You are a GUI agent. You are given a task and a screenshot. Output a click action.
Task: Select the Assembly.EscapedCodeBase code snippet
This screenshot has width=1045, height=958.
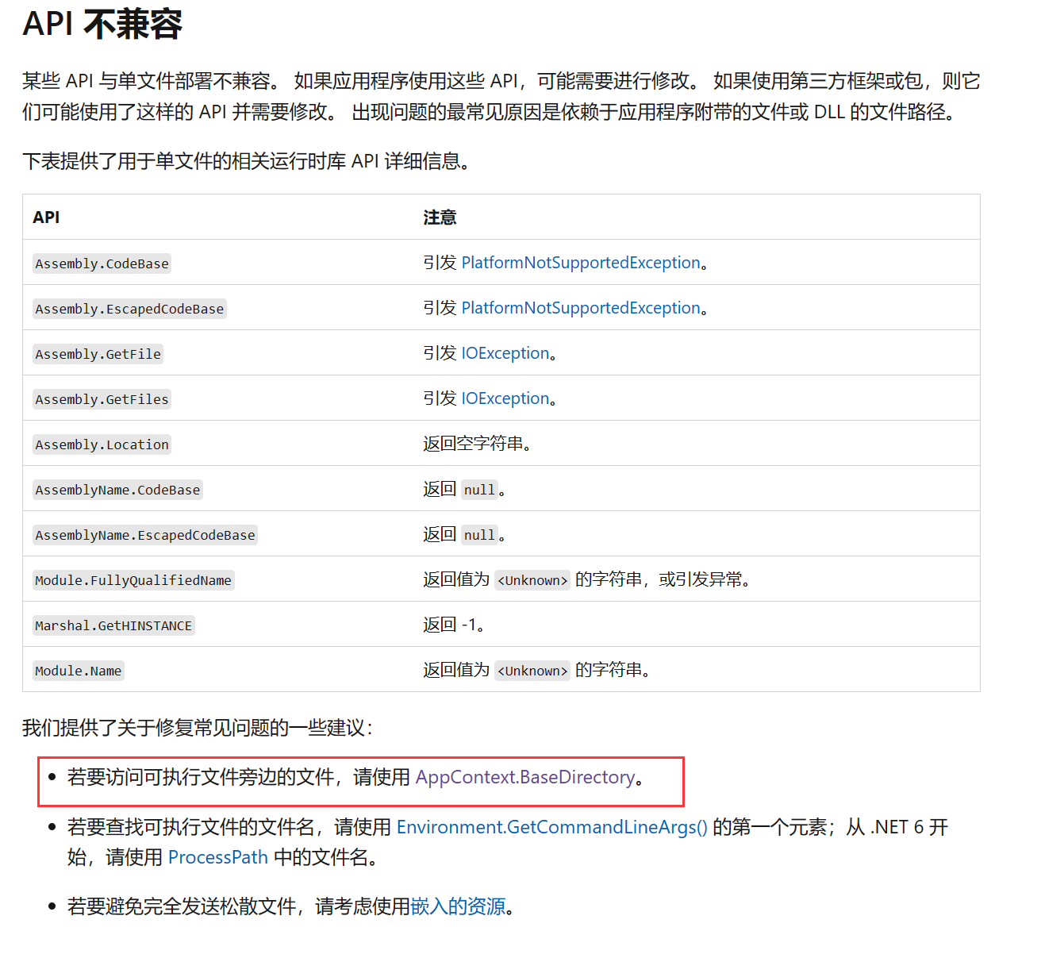pos(129,308)
